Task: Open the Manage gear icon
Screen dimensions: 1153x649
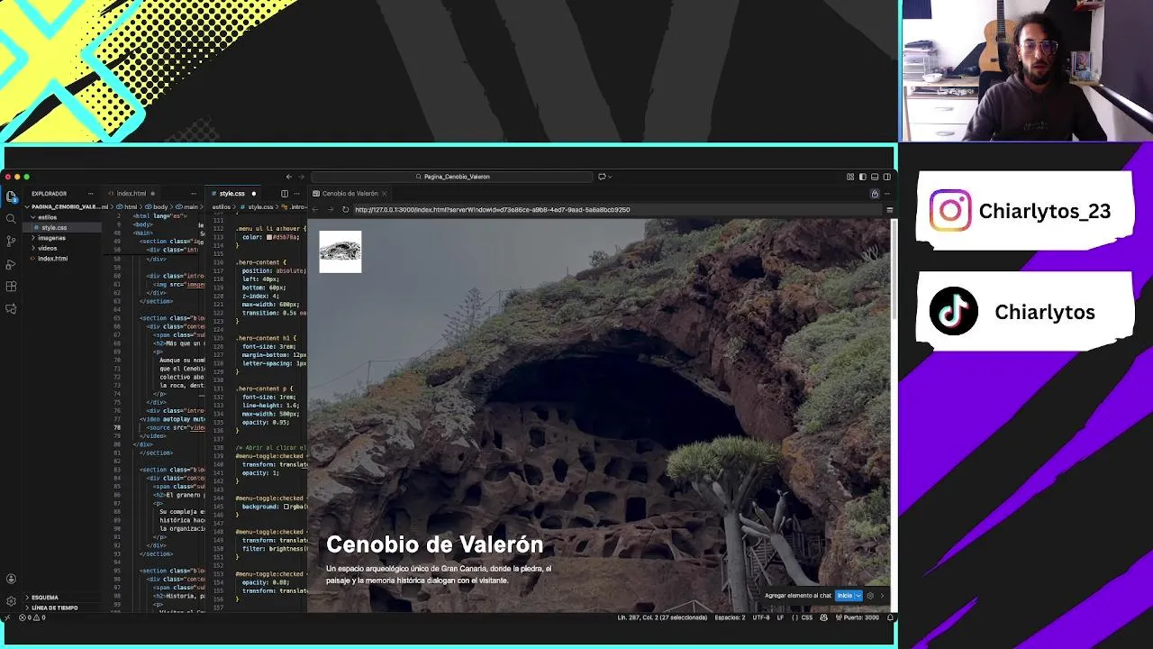Action: point(11,600)
